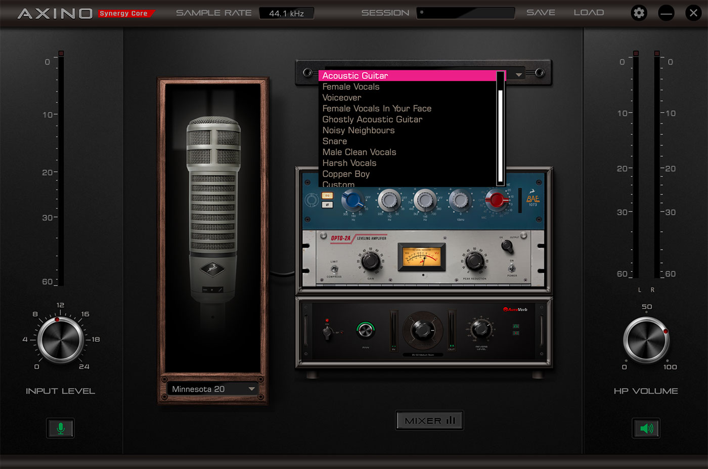The width and height of the screenshot is (708, 469).
Task: Open the Minnesota 20 microphone model dropdown
Action: click(213, 389)
